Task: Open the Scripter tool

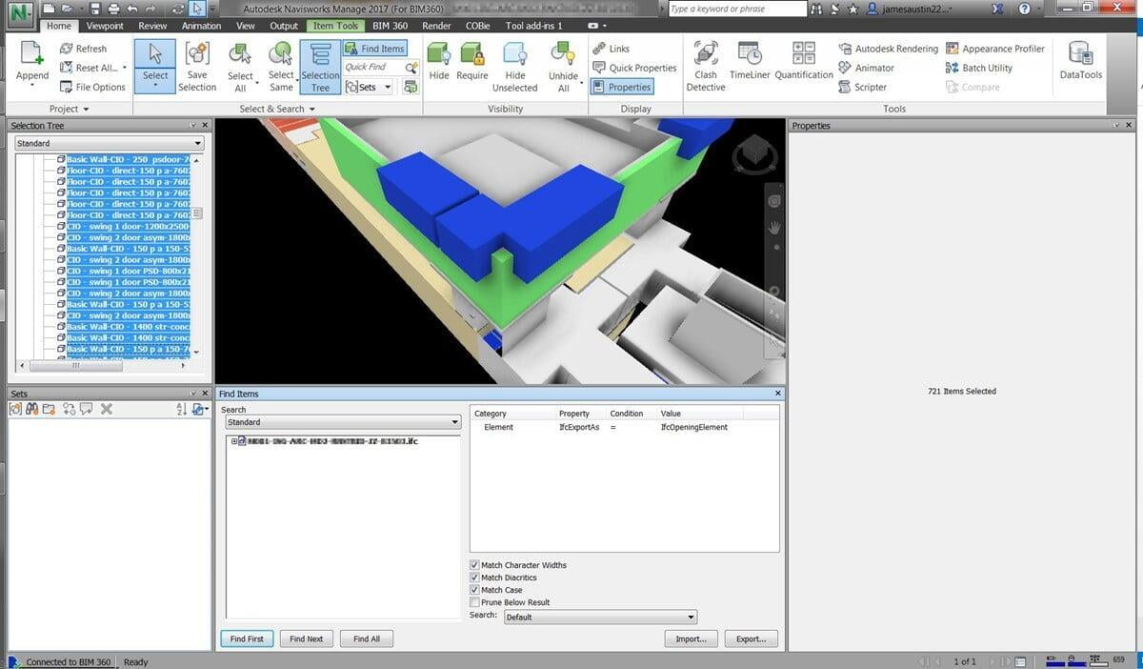Action: [x=862, y=87]
